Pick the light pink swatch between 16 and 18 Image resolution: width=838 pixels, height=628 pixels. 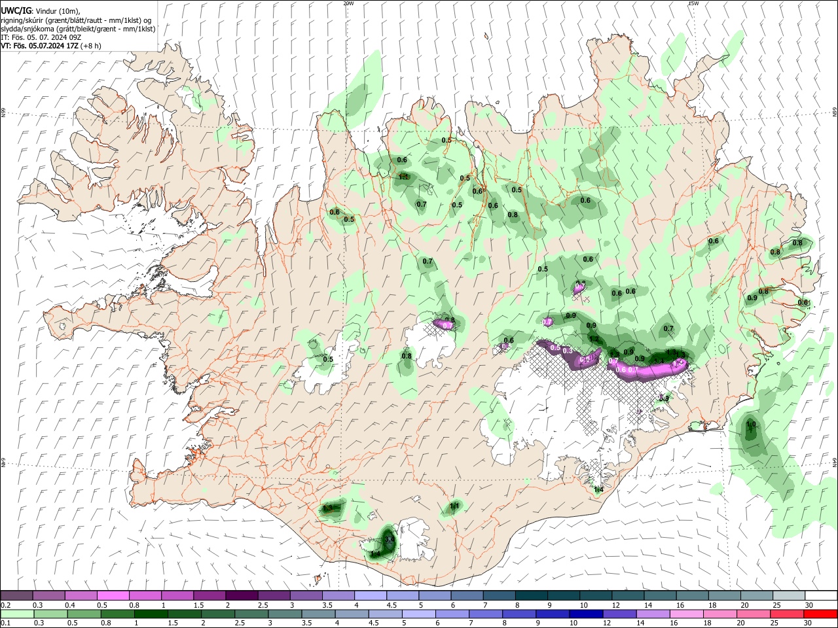(686, 614)
